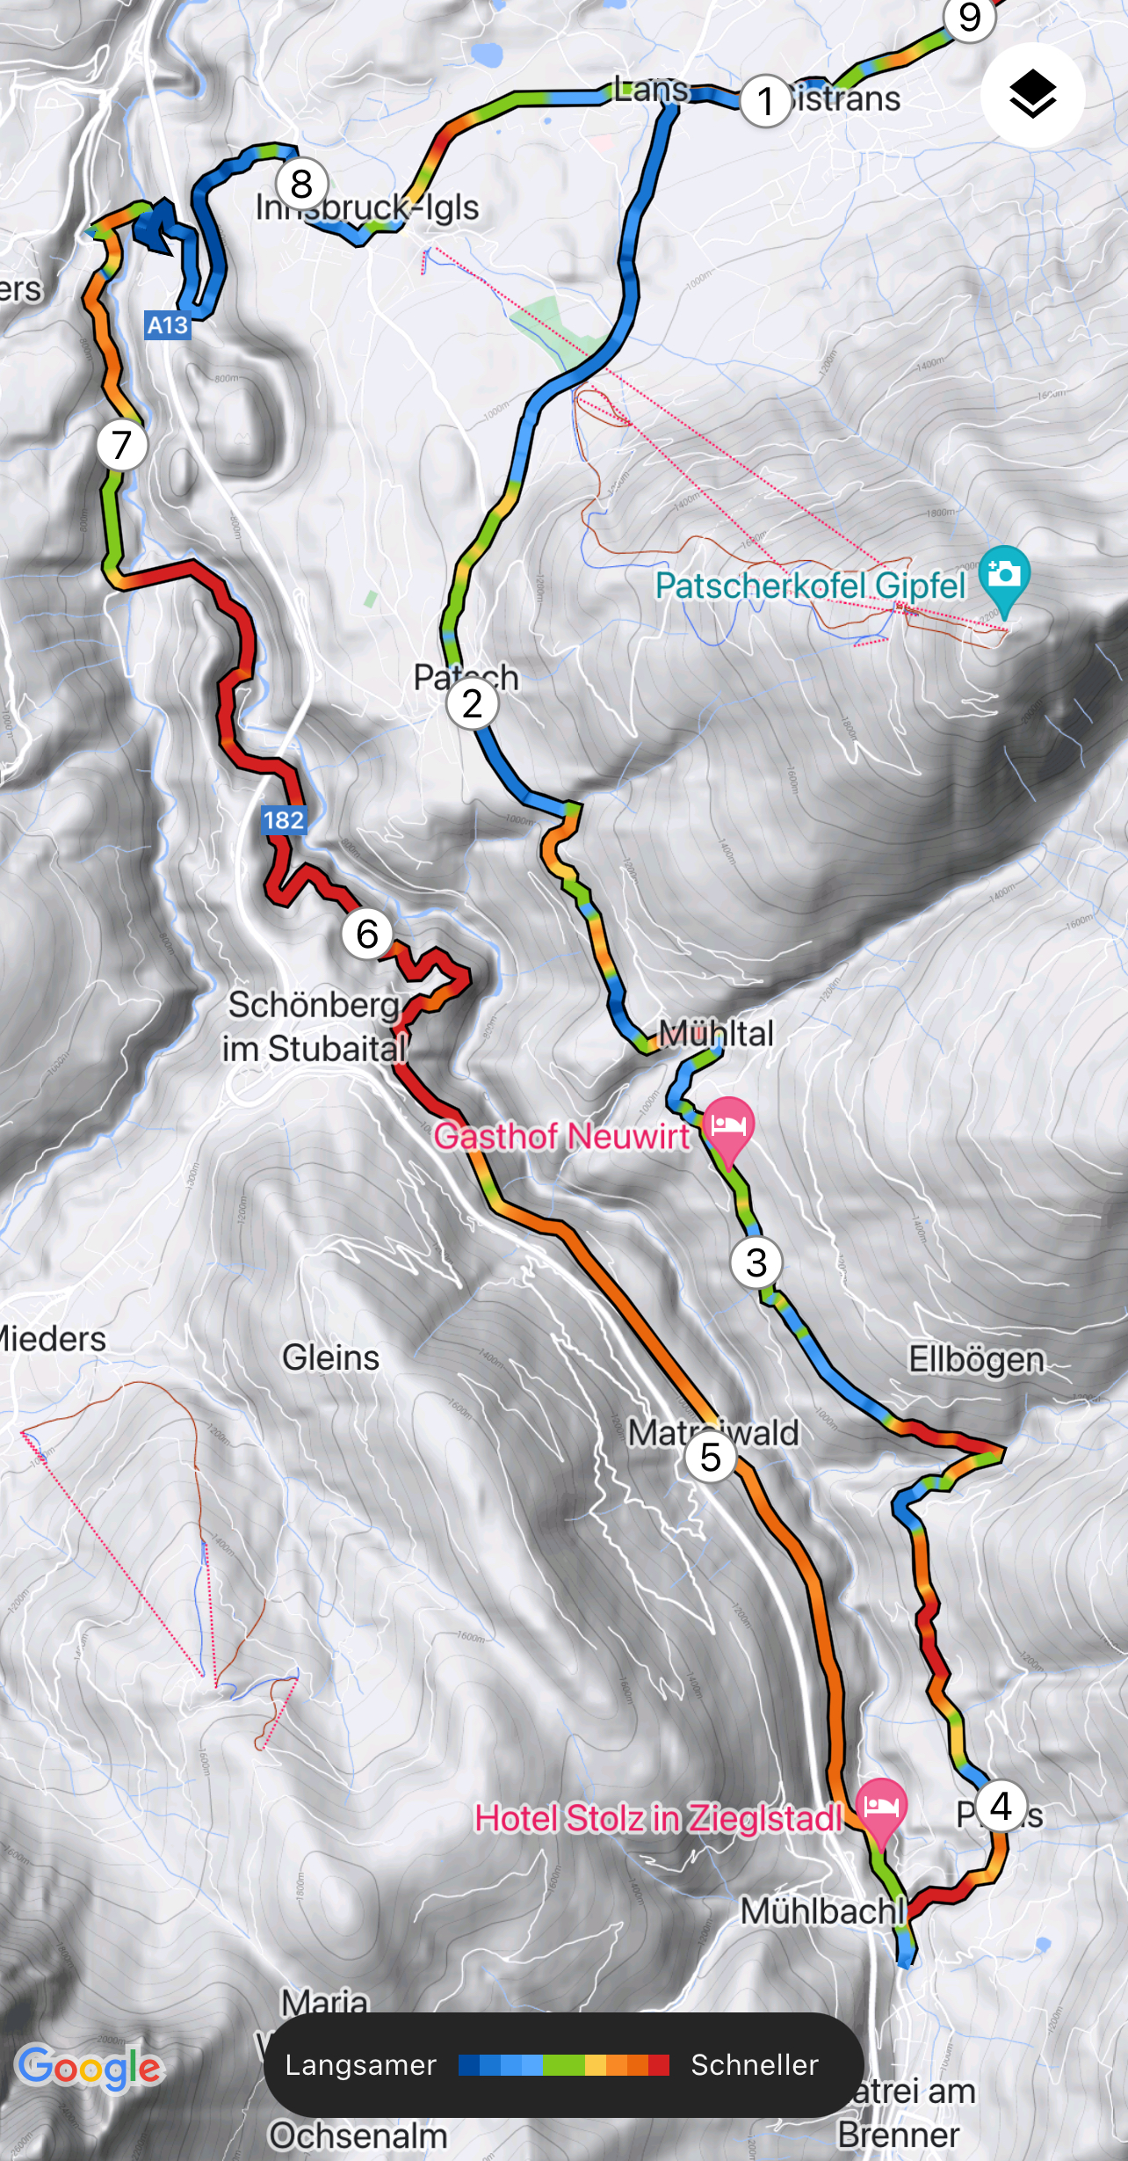
Task: Select kilometer marker 9 at the top edge
Action: [969, 18]
